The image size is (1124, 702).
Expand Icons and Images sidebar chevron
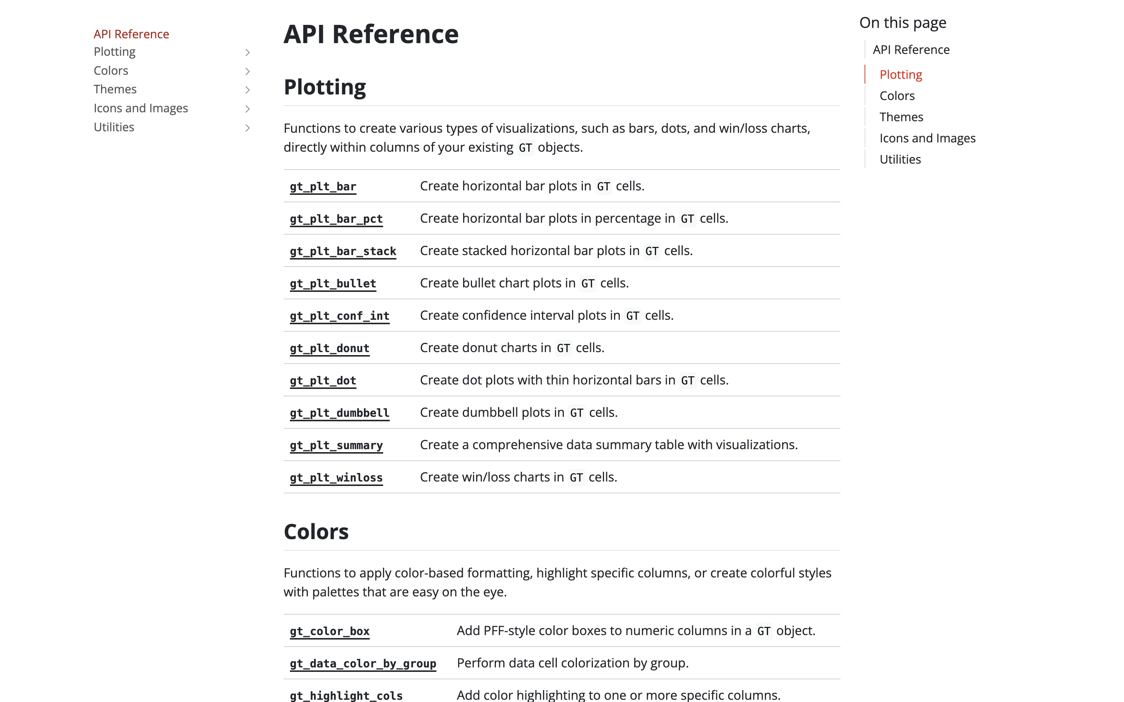[x=247, y=109]
